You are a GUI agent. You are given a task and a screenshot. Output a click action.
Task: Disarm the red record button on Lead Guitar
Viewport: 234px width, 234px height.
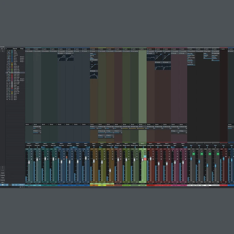(x=145, y=159)
